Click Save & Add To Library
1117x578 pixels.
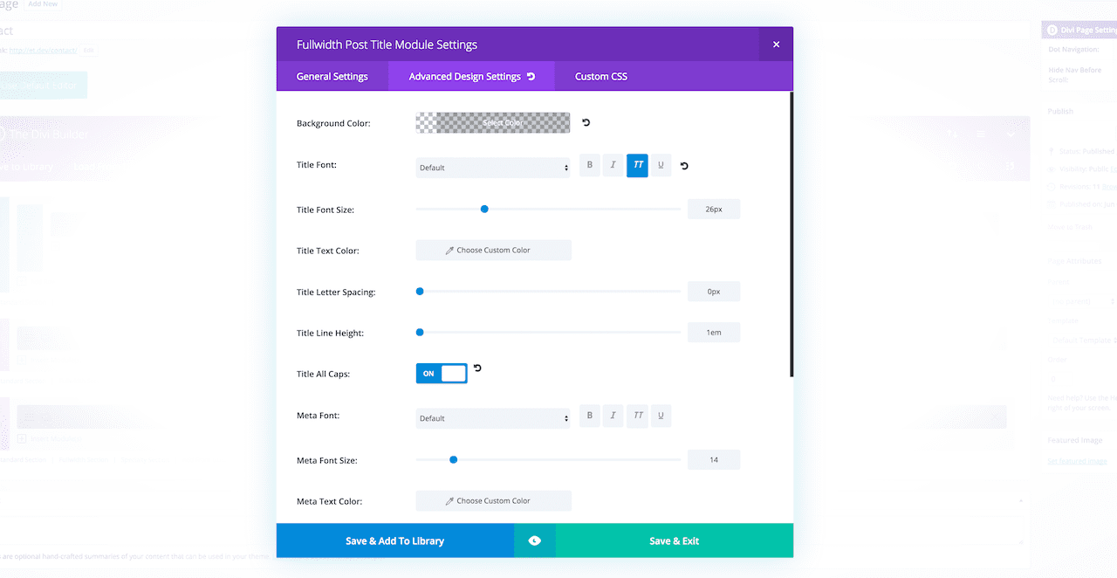tap(394, 541)
